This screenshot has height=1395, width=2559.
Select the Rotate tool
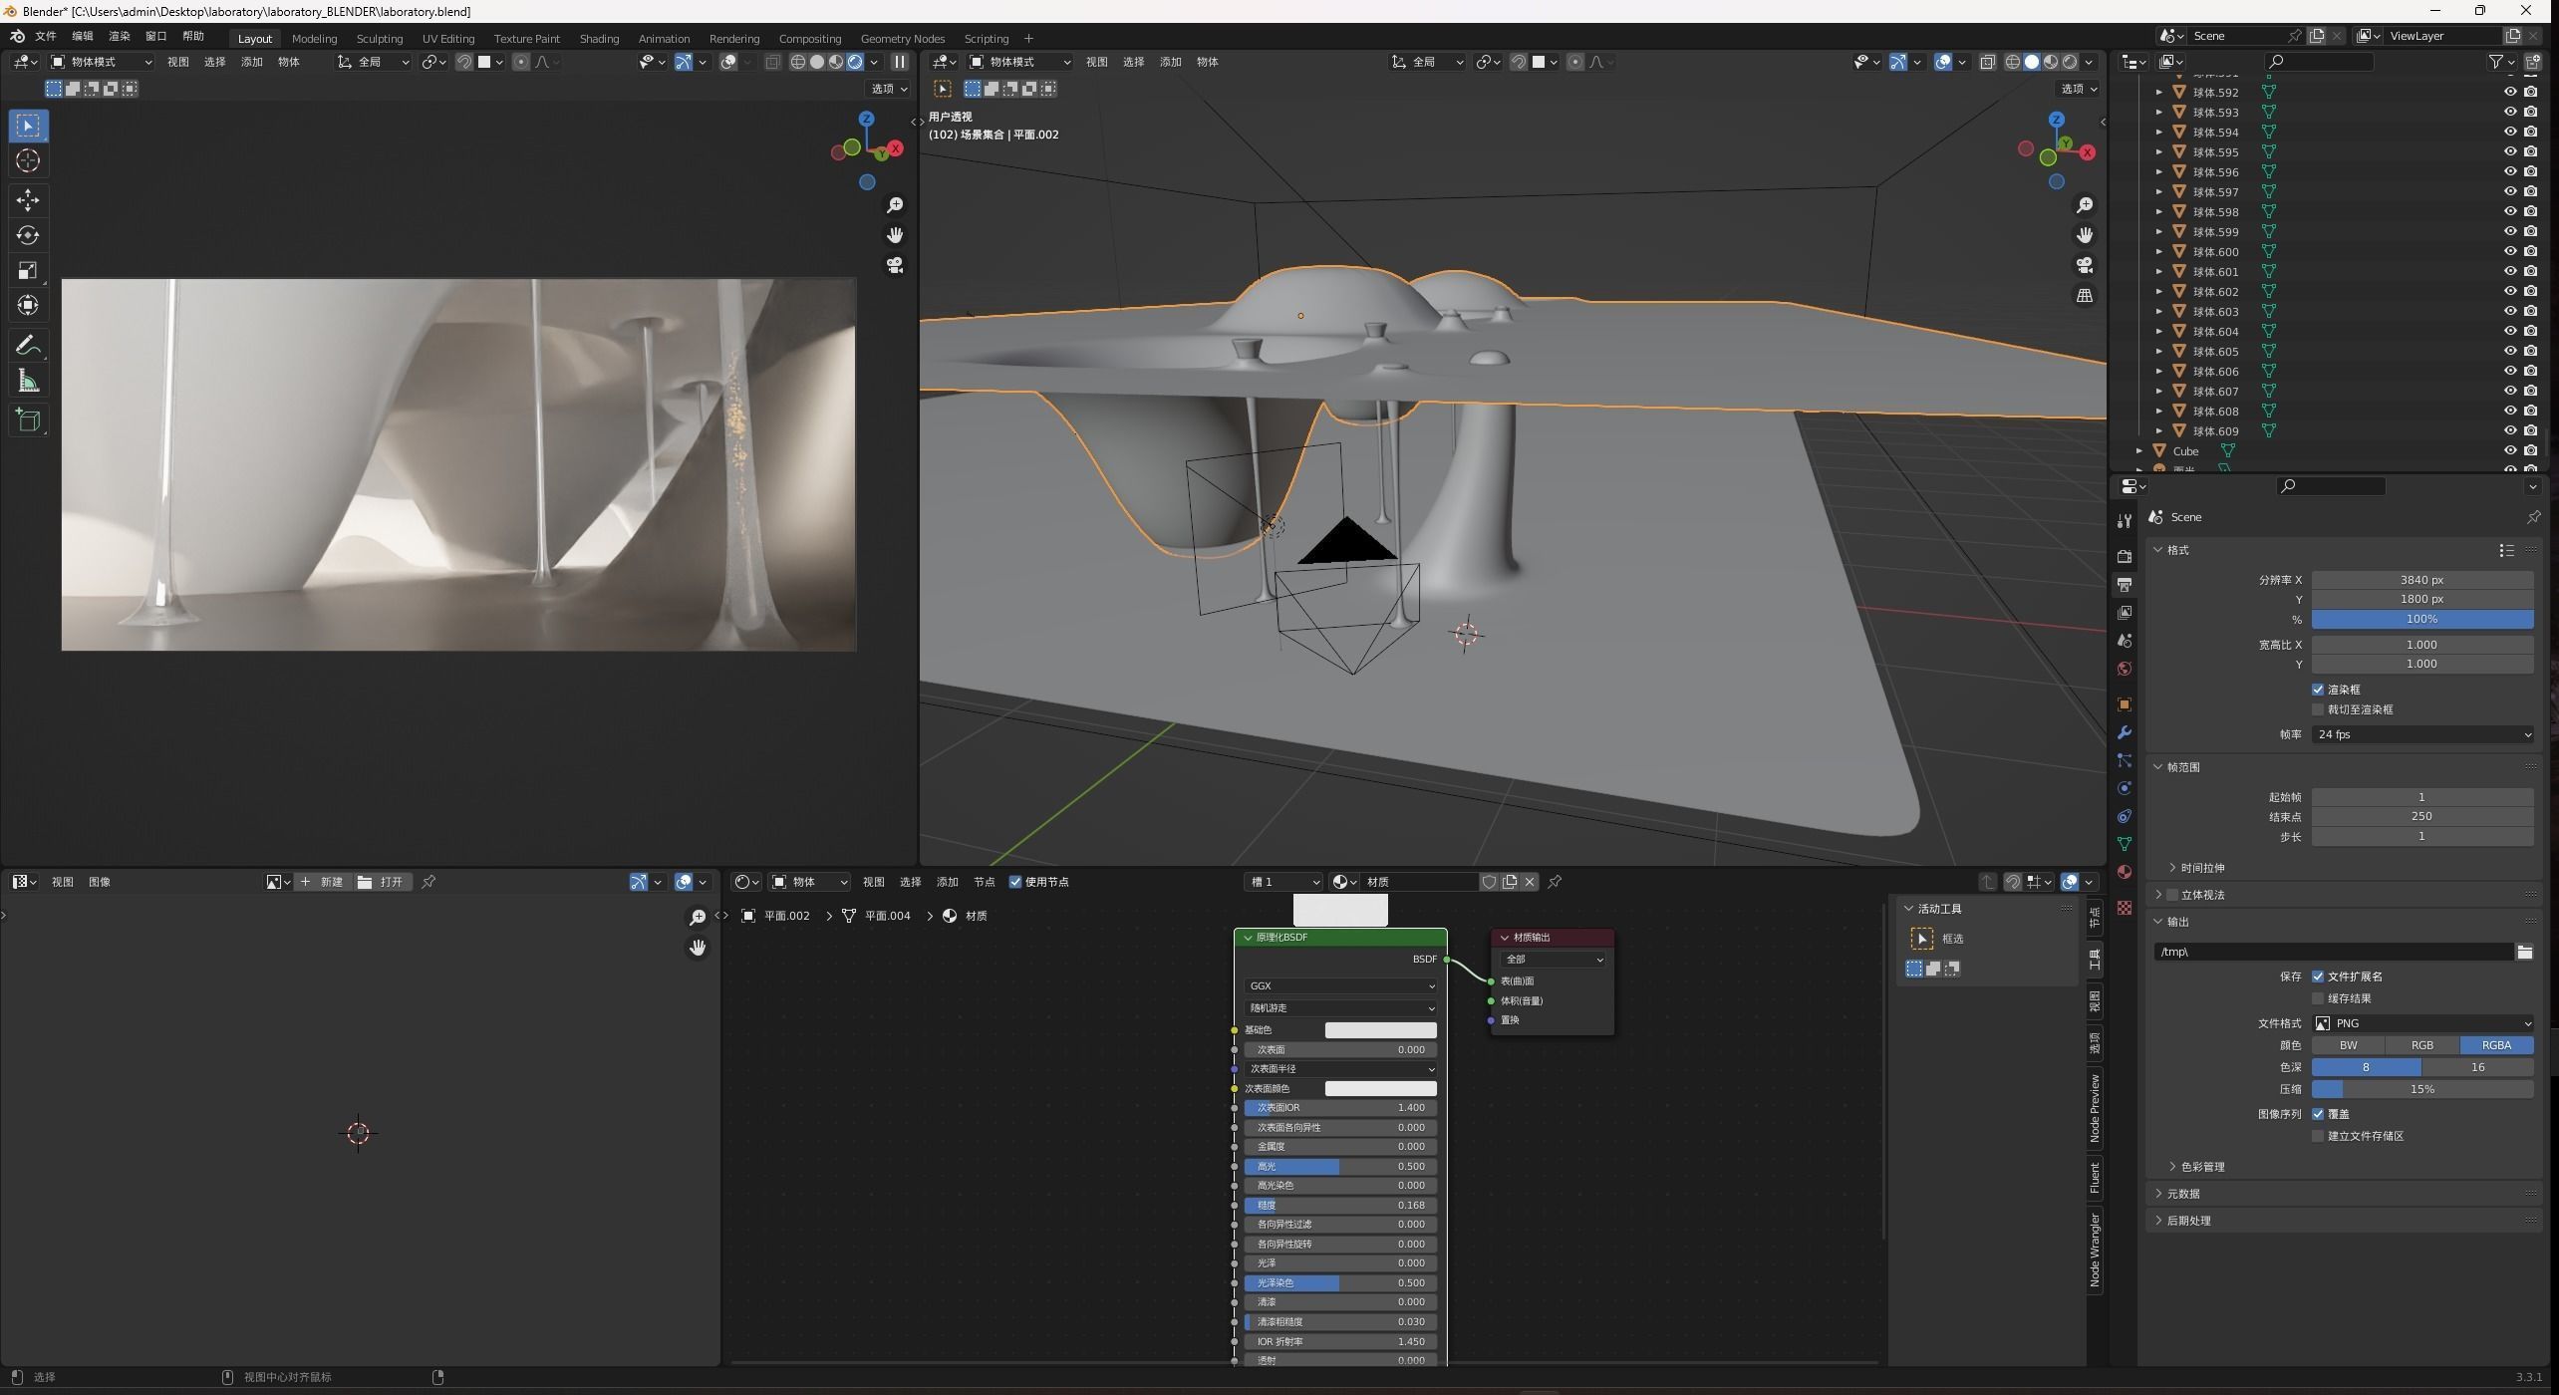pyautogui.click(x=28, y=235)
